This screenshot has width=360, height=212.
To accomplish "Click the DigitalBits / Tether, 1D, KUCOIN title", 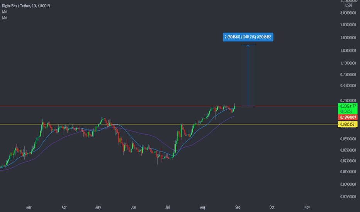I will coord(26,6).
